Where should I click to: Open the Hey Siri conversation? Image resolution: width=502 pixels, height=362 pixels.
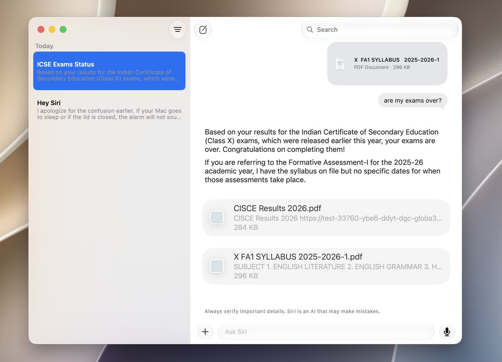[x=109, y=109]
